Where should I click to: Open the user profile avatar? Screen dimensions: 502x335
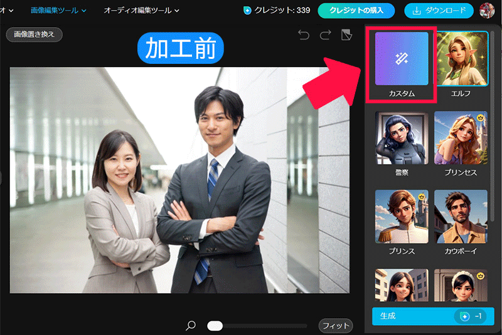(x=487, y=10)
